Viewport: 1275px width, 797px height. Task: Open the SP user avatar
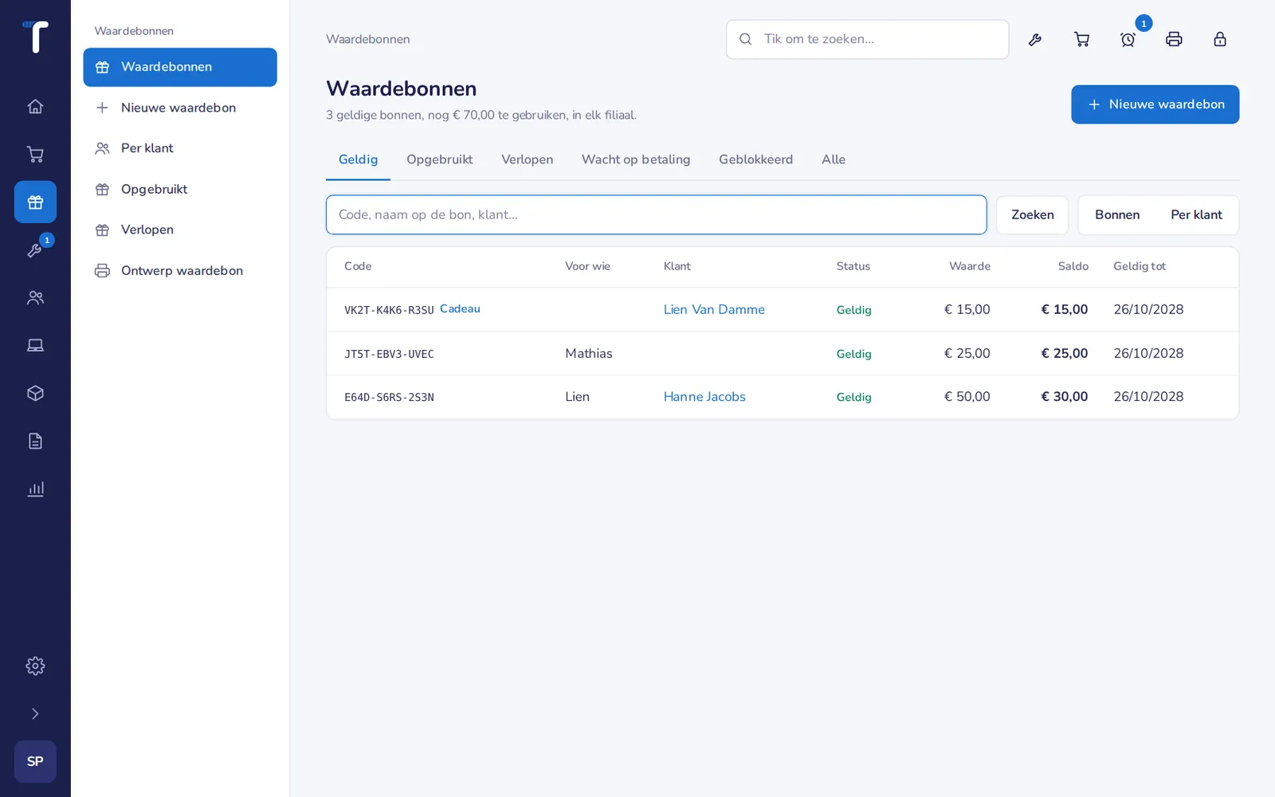point(35,761)
